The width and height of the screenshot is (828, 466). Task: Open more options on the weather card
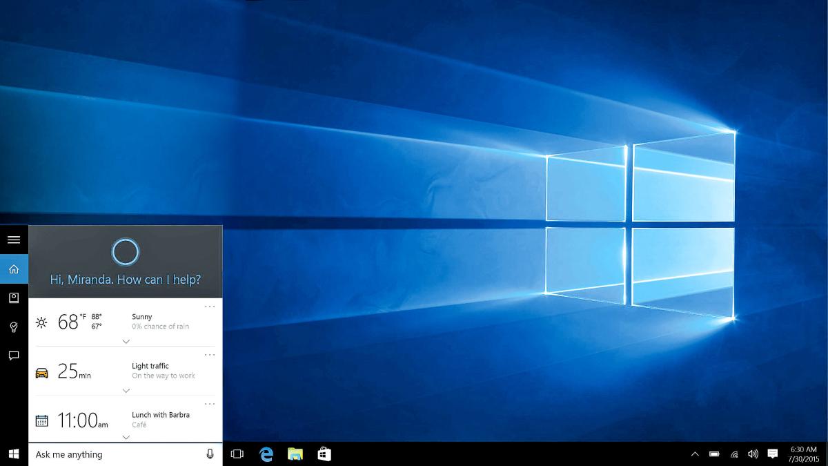click(209, 306)
